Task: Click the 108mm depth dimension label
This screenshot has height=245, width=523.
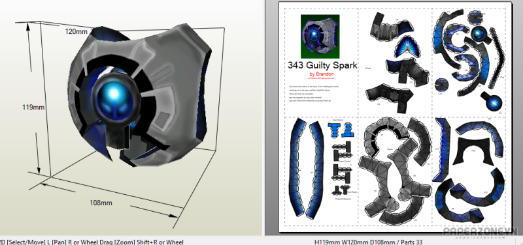Action: [x=101, y=203]
